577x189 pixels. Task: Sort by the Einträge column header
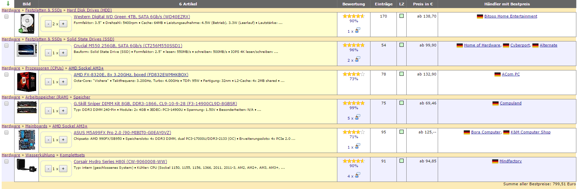point(384,4)
